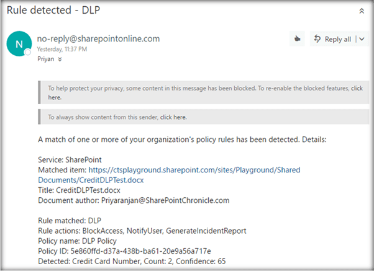The height and width of the screenshot is (271, 374).
Task: Collapse the conversation with double-chevron icon
Action: point(362,11)
